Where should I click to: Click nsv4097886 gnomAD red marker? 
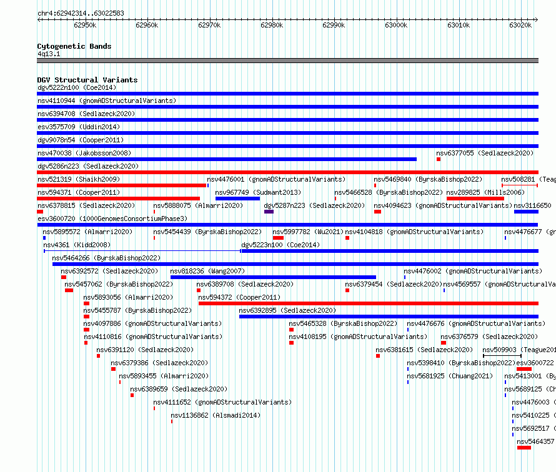coord(86,330)
